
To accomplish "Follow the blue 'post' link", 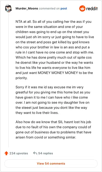I will tap(64, 8).
